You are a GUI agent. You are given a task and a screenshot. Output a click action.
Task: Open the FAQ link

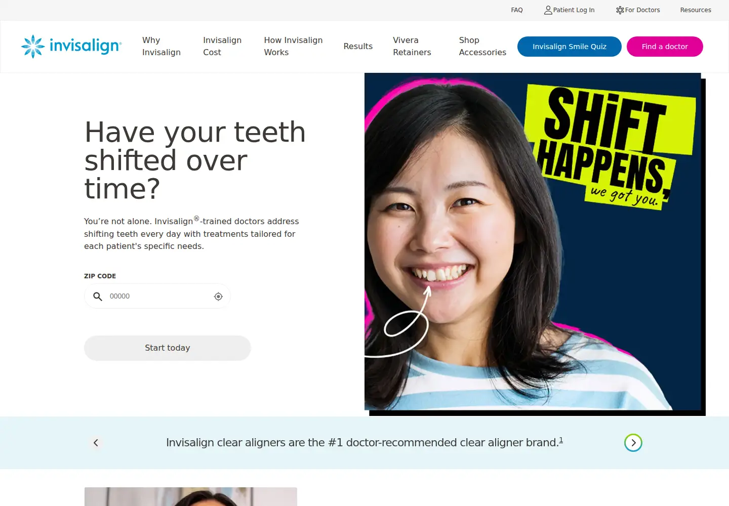coord(517,10)
